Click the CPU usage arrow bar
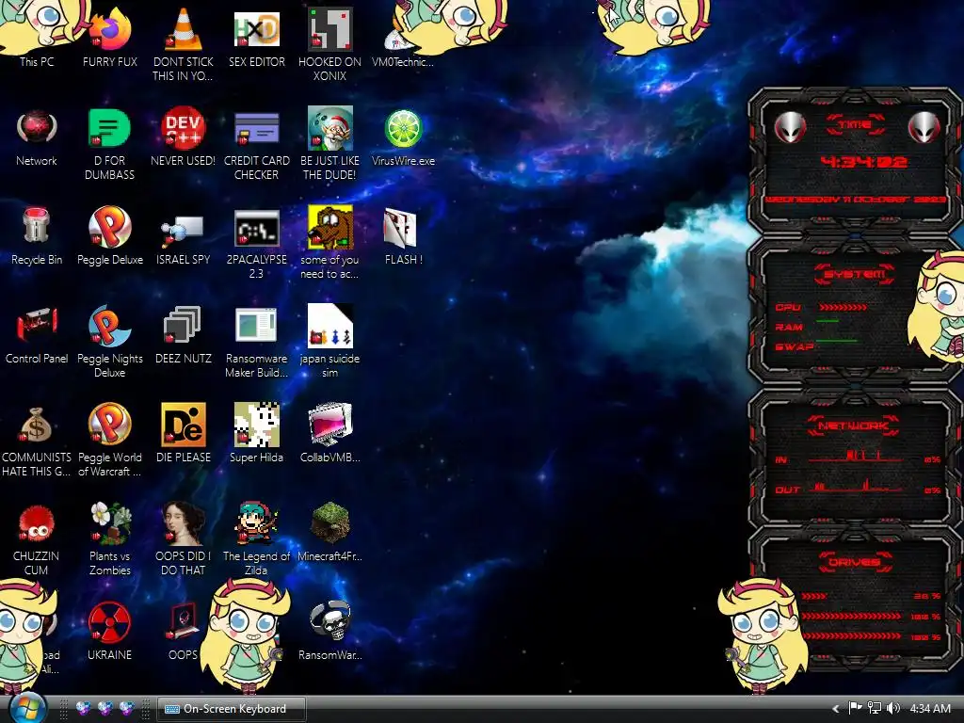Image resolution: width=964 pixels, height=723 pixels. 843,307
